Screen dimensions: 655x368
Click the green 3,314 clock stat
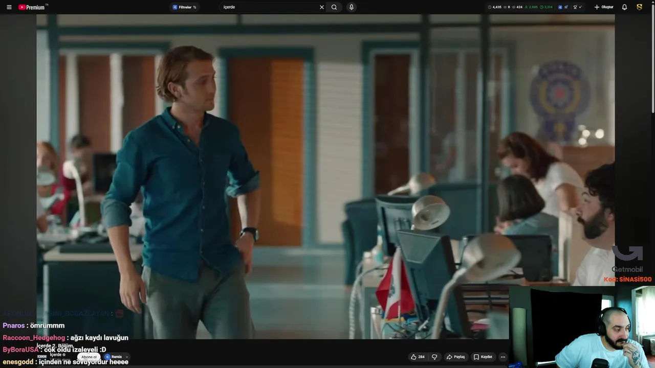[547, 7]
